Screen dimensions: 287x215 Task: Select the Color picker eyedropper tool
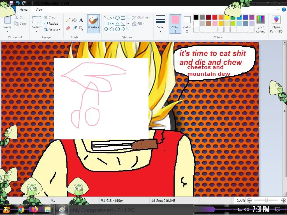click(75, 28)
